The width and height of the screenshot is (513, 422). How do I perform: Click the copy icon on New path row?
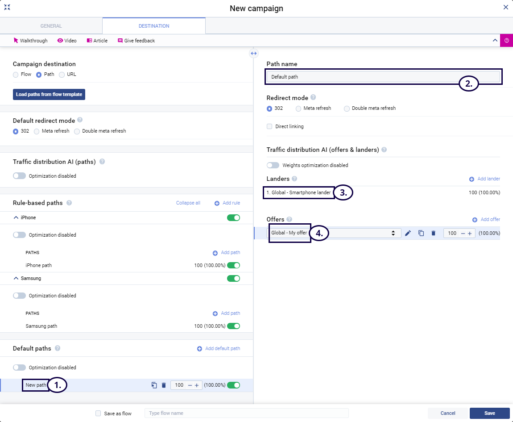154,385
